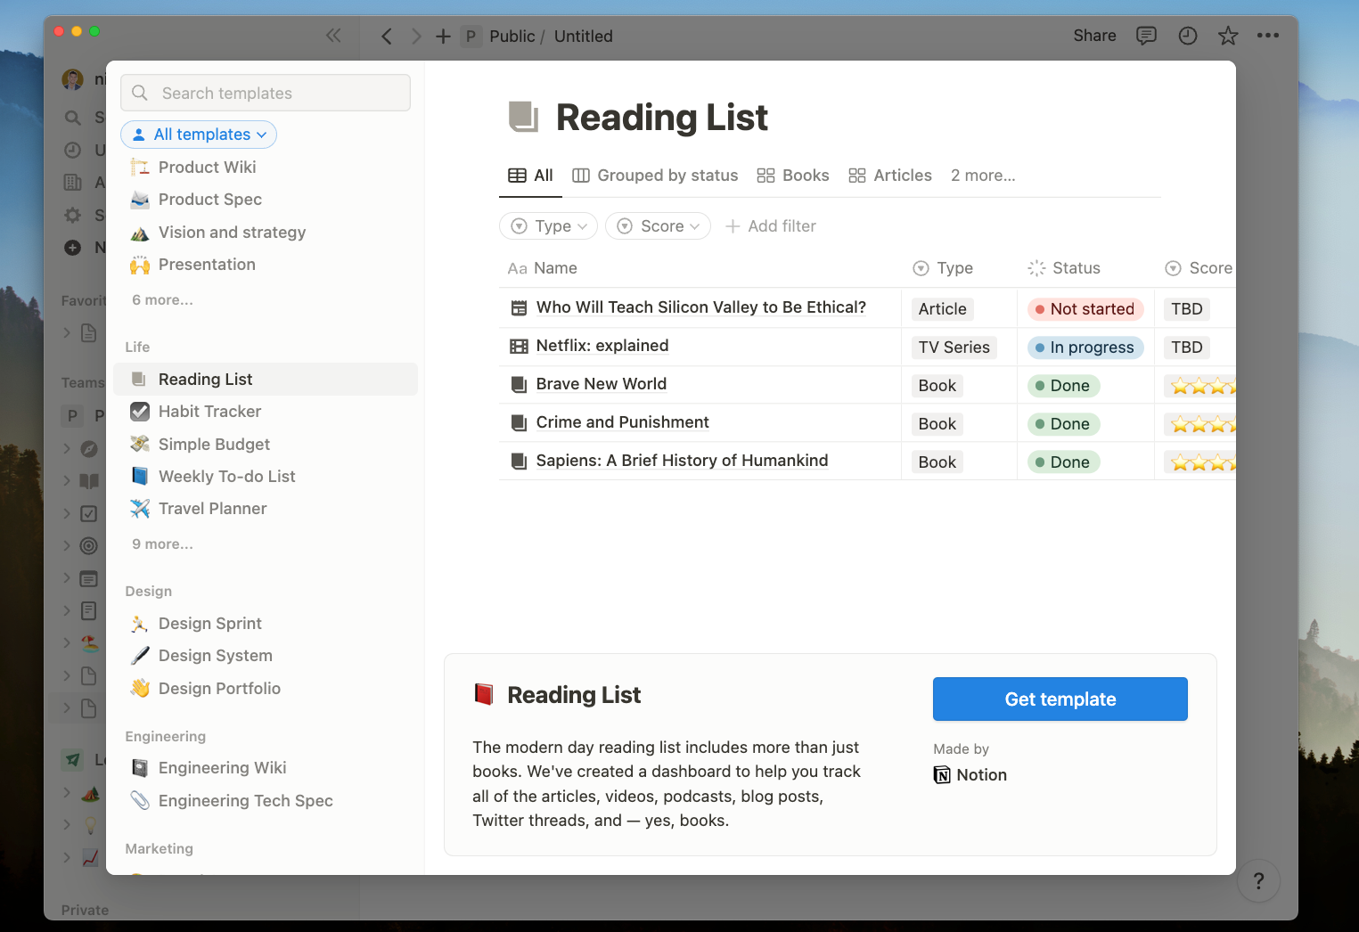Add new page plus icon in top bar
Viewport: 1359px width, 932px height.
tap(443, 37)
